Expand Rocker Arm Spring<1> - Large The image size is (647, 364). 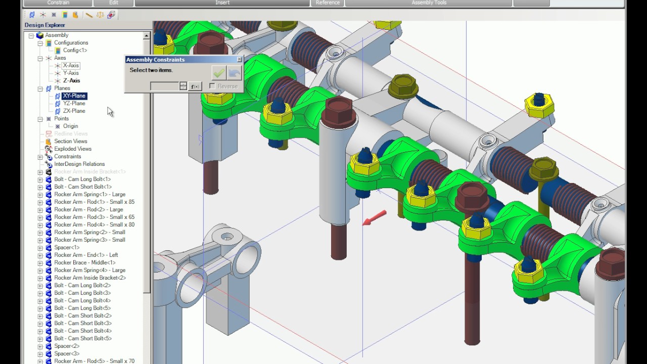tap(40, 195)
